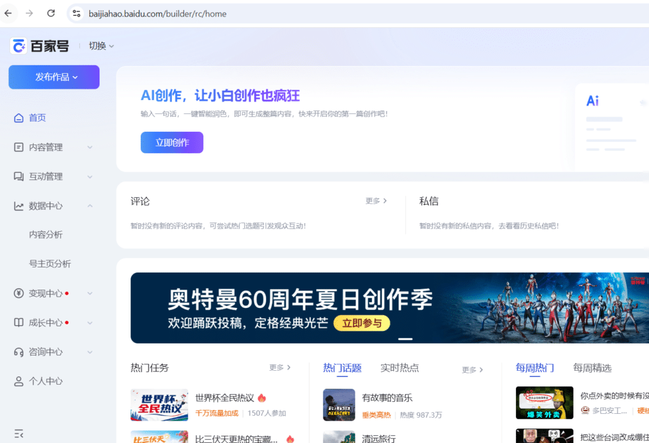The image size is (649, 443).
Task: Open 号主页分析 submenu item
Action: pyautogui.click(x=49, y=264)
